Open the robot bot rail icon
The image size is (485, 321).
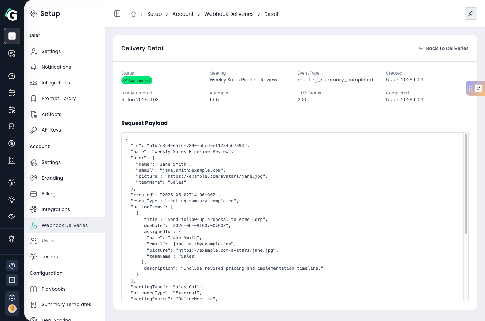(12, 239)
